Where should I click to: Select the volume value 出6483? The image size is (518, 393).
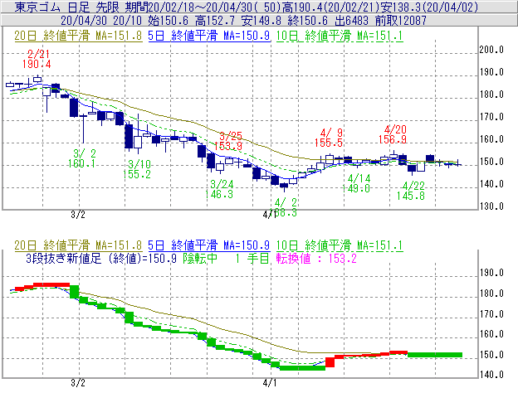[351, 21]
